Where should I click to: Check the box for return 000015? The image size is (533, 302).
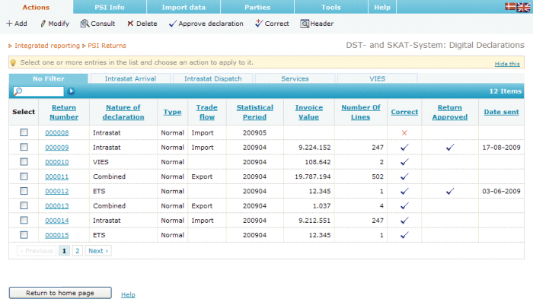24,235
